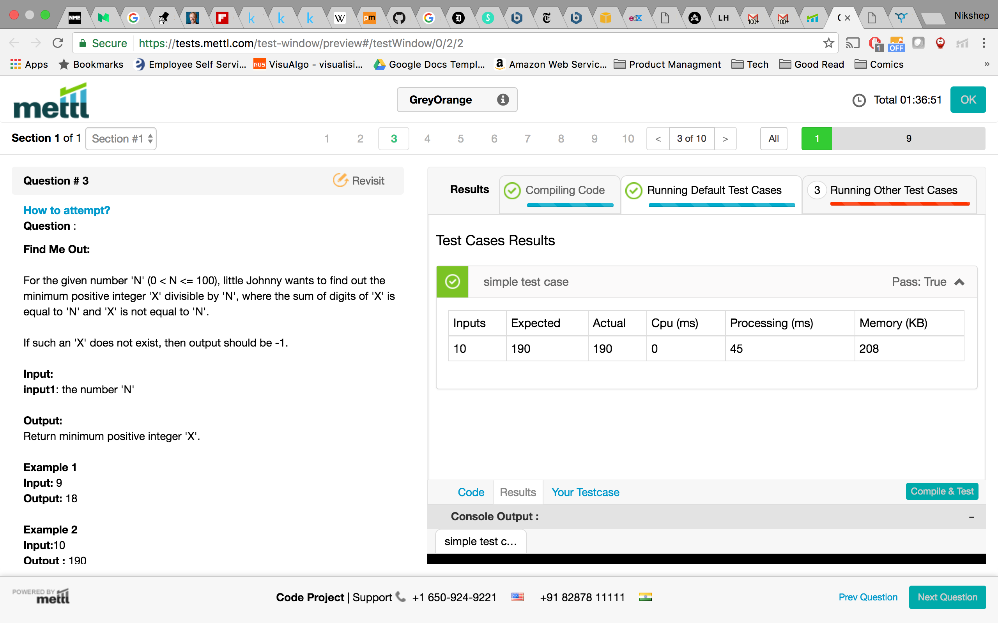
Task: Click the Expected value 190 cell
Action: click(547, 348)
